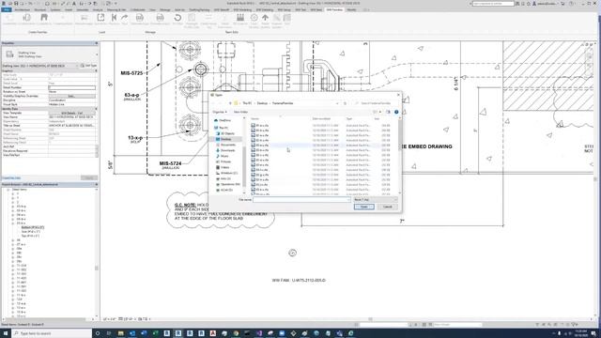Select Desktop in the breadcrumb path
The width and height of the screenshot is (601, 338).
click(x=262, y=103)
